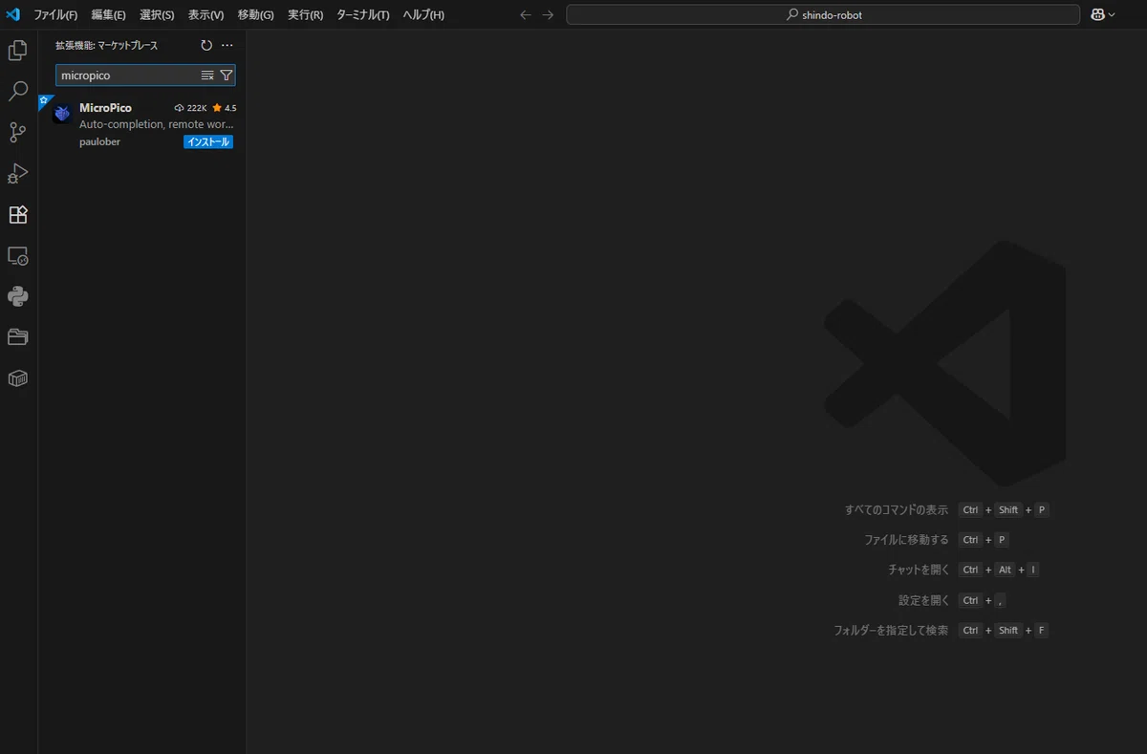
Task: Open the Search view in activity bar
Action: point(18,92)
